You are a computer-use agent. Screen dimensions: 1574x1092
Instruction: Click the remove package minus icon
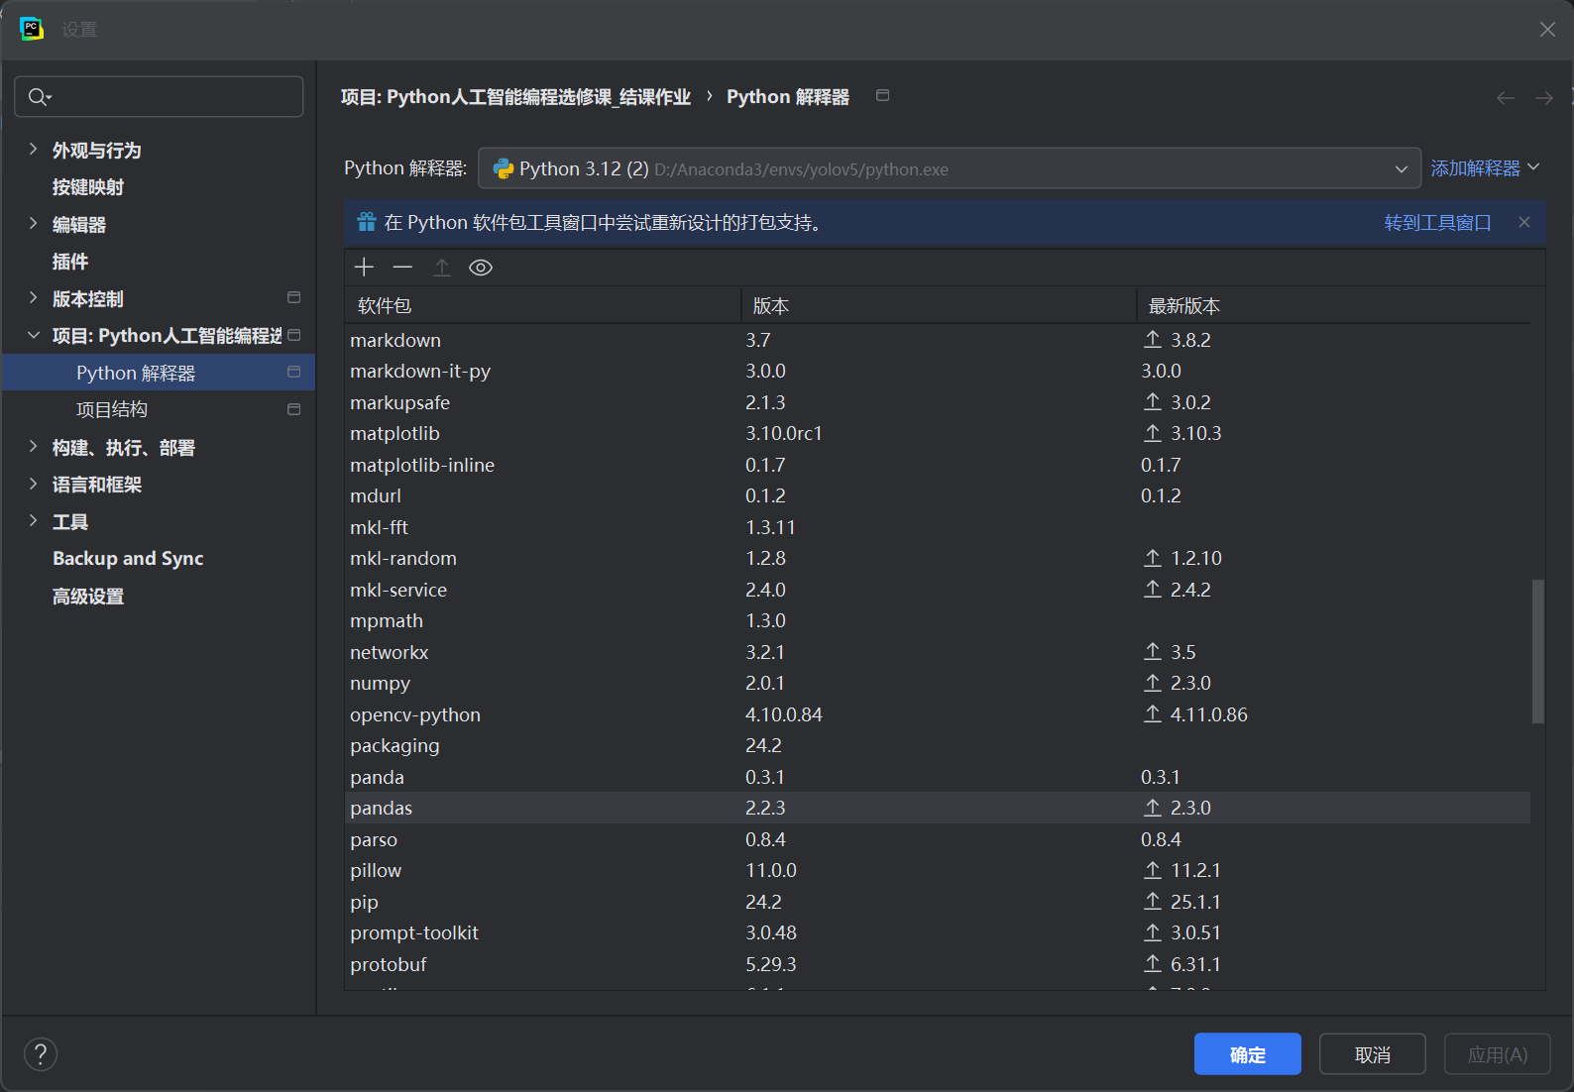coord(402,268)
